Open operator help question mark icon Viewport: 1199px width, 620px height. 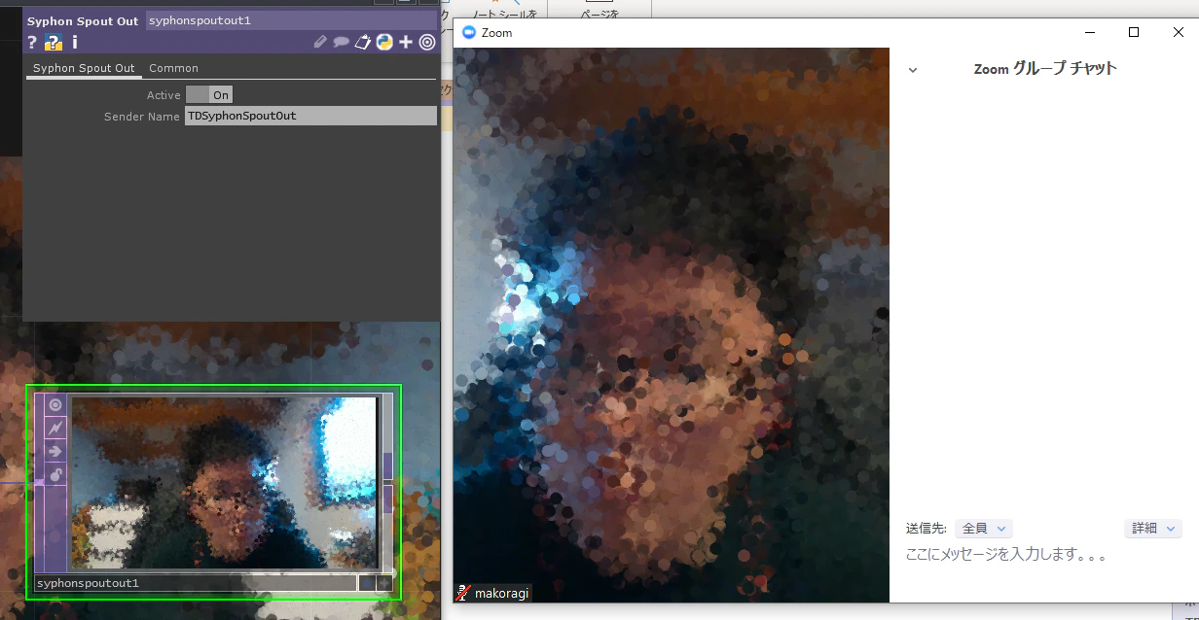pos(32,42)
